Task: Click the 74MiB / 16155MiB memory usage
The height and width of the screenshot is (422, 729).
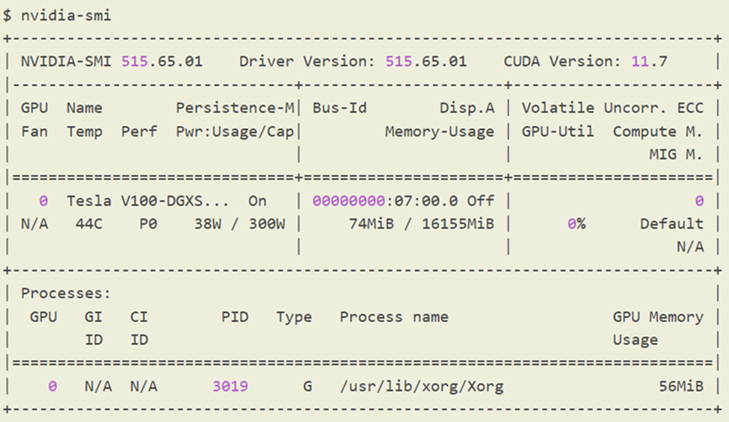Action: pyautogui.click(x=422, y=224)
